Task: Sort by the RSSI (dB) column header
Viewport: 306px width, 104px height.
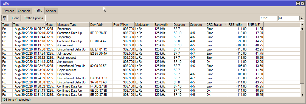Action: click(237, 25)
